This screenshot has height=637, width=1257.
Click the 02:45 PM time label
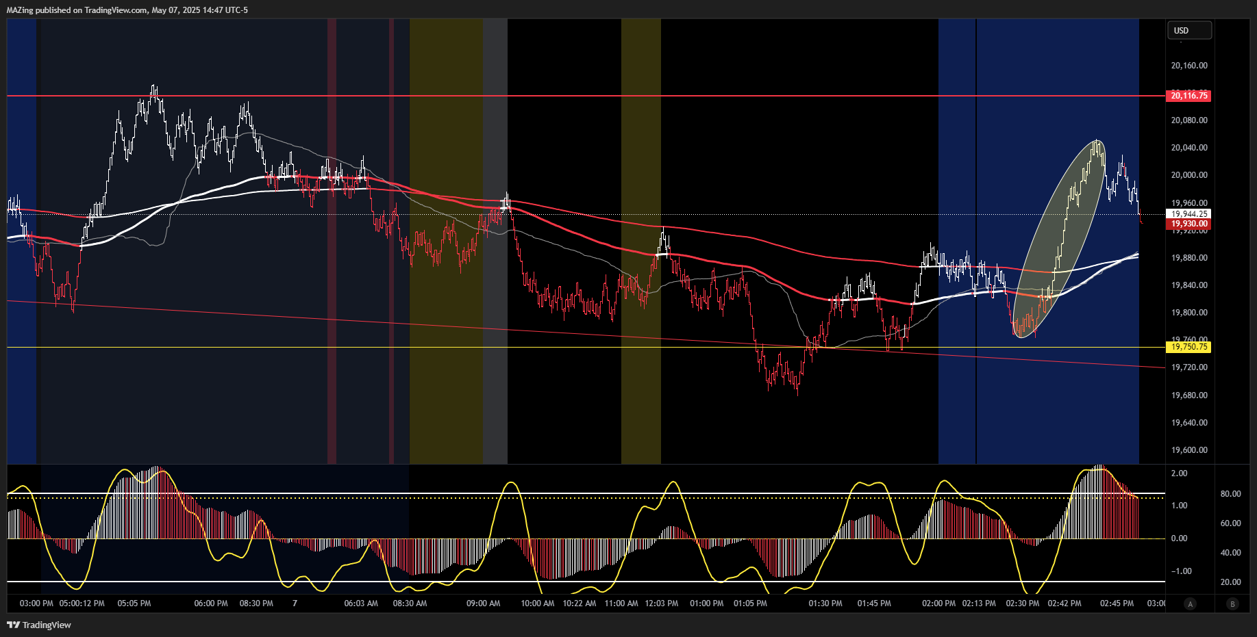(1117, 603)
